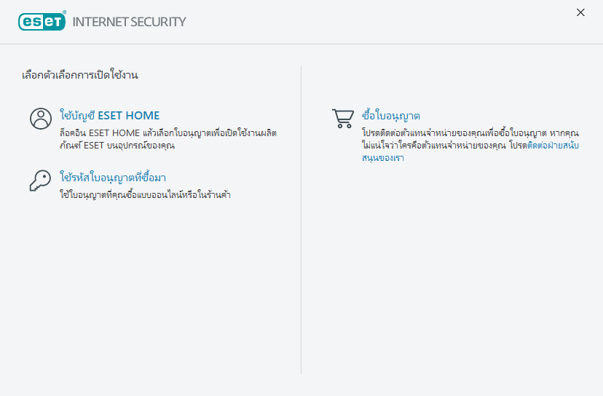Click the horizontal separator below the header
603x396 pixels.
coord(301,44)
